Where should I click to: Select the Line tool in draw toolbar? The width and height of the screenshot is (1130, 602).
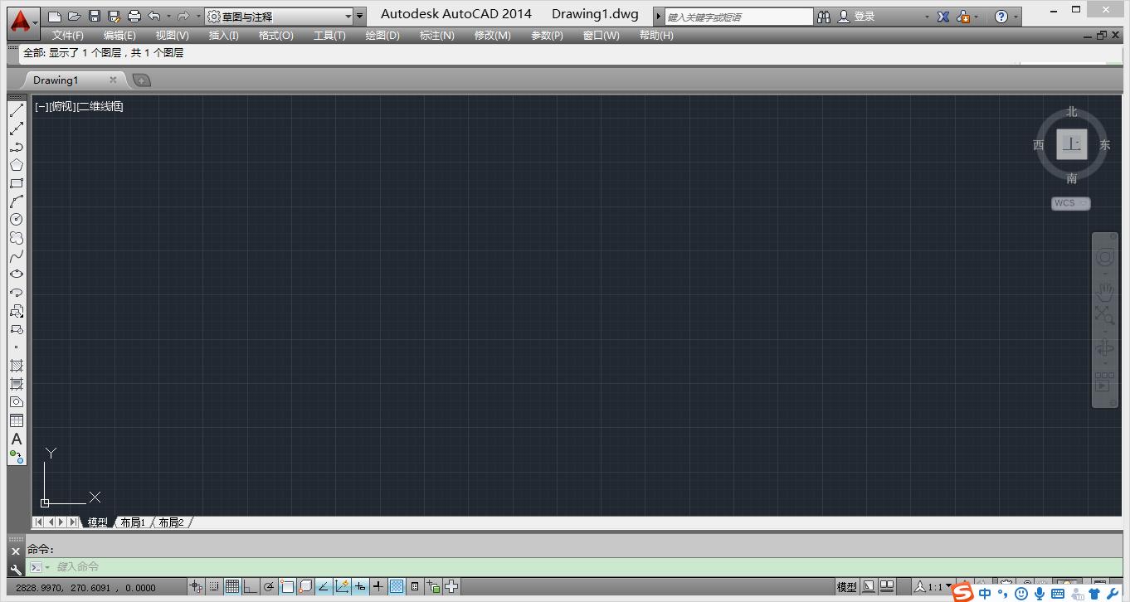coord(17,110)
